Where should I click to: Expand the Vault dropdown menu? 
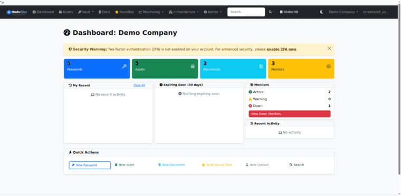click(86, 12)
